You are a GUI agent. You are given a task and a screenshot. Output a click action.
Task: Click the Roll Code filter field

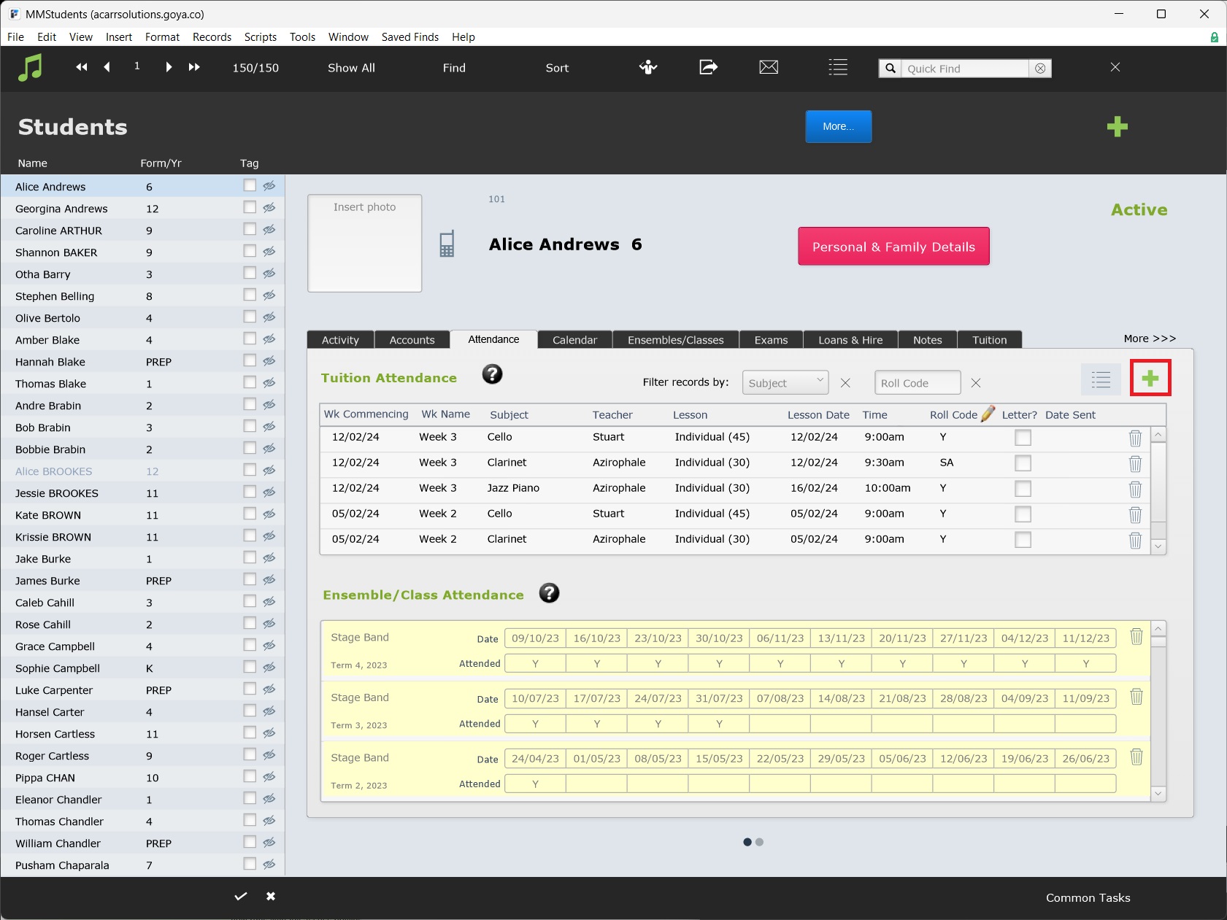[x=918, y=382]
